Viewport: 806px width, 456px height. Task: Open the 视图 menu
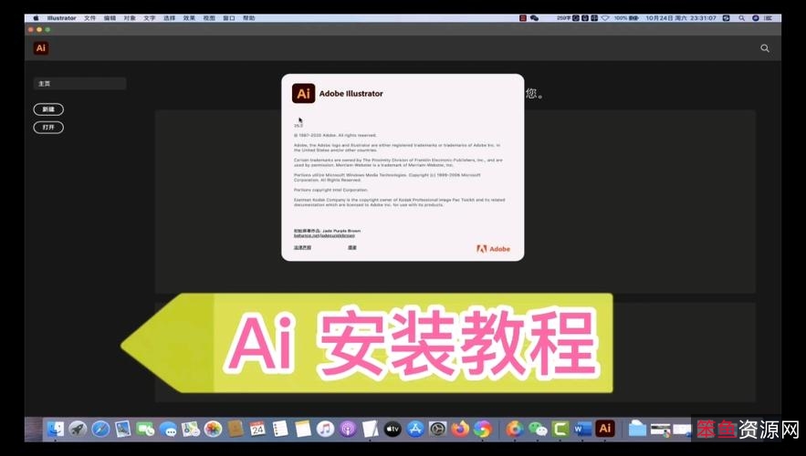[x=209, y=18]
